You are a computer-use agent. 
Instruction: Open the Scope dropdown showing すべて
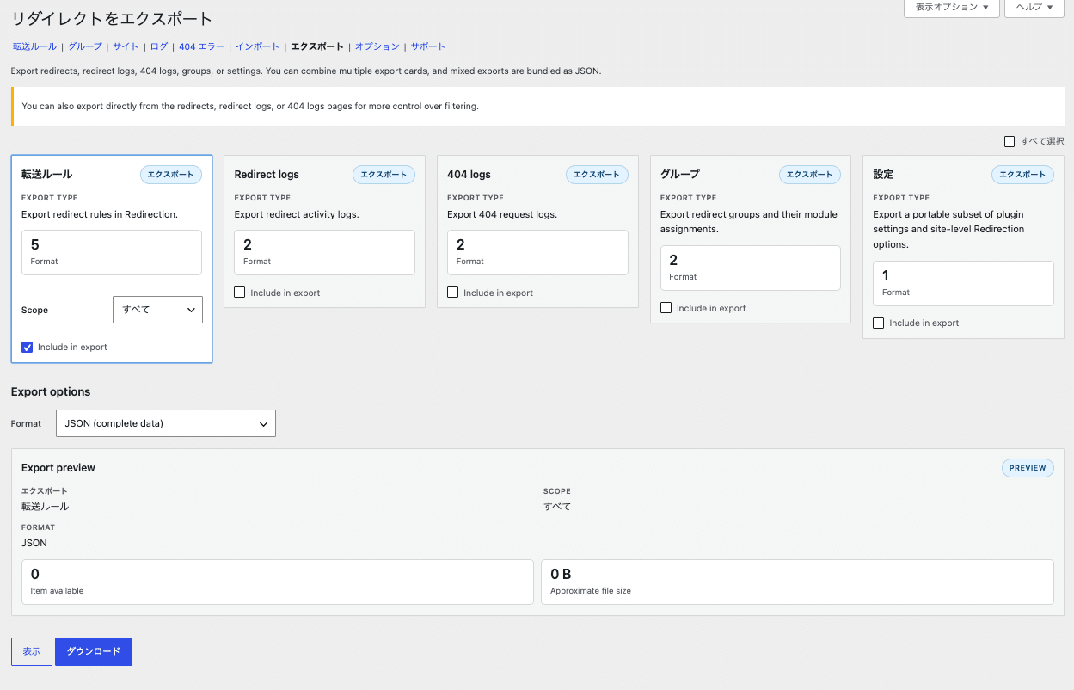click(x=157, y=310)
